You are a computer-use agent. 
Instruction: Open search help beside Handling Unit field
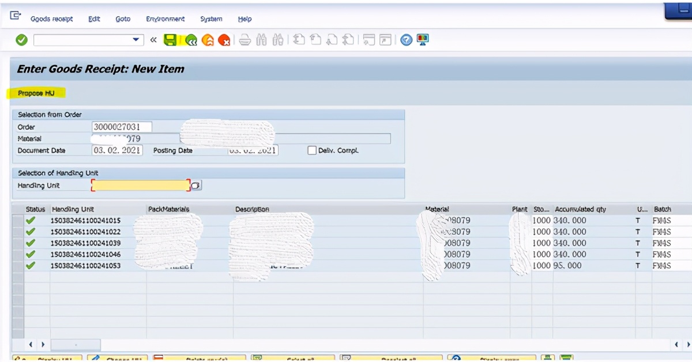196,185
